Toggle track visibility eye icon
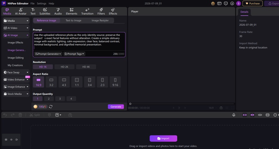 (x=11, y=140)
